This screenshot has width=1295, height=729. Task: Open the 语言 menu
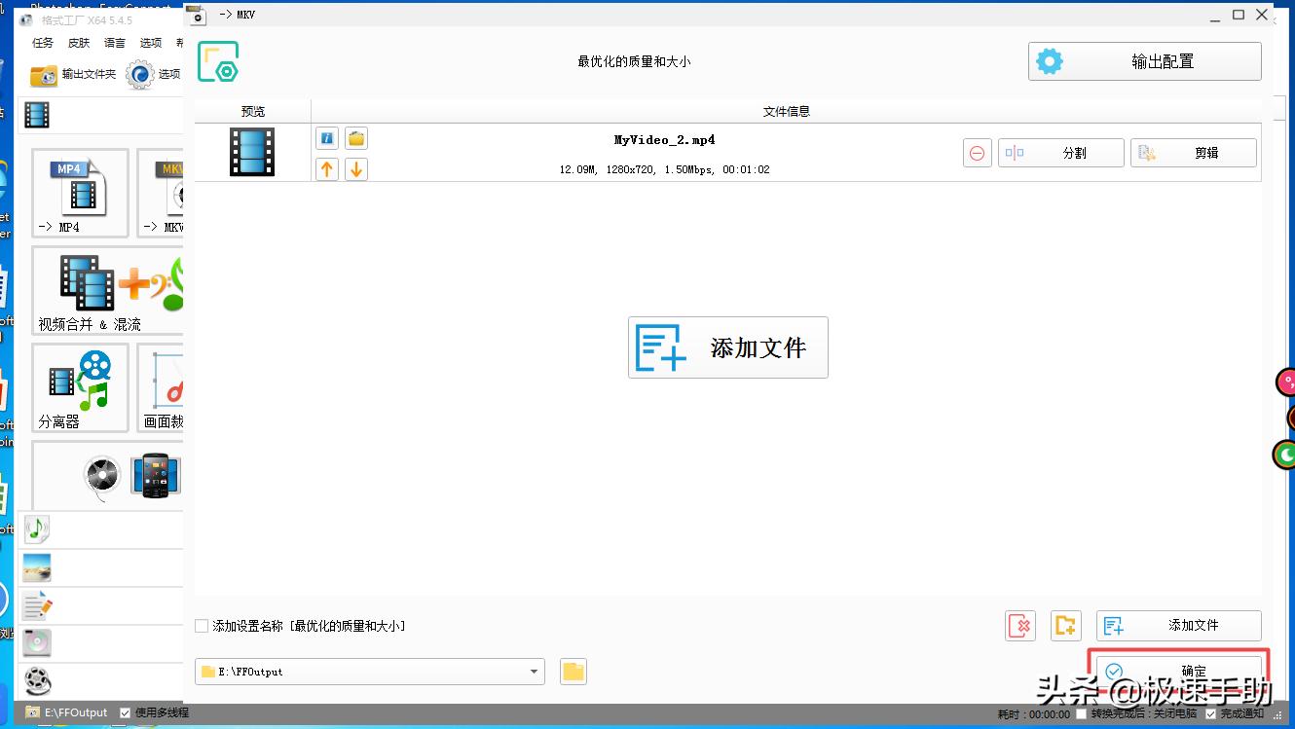click(114, 42)
